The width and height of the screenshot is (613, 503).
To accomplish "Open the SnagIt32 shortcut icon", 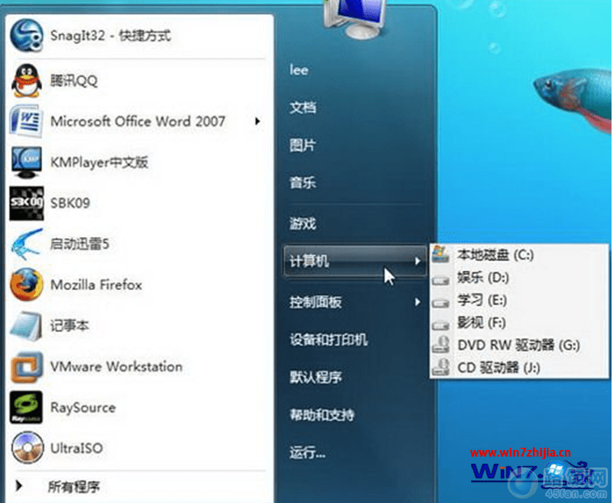I will pos(27,36).
